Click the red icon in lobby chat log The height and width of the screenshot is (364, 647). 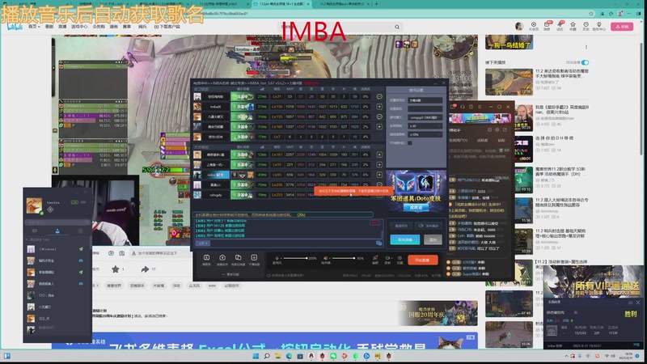click(x=375, y=223)
